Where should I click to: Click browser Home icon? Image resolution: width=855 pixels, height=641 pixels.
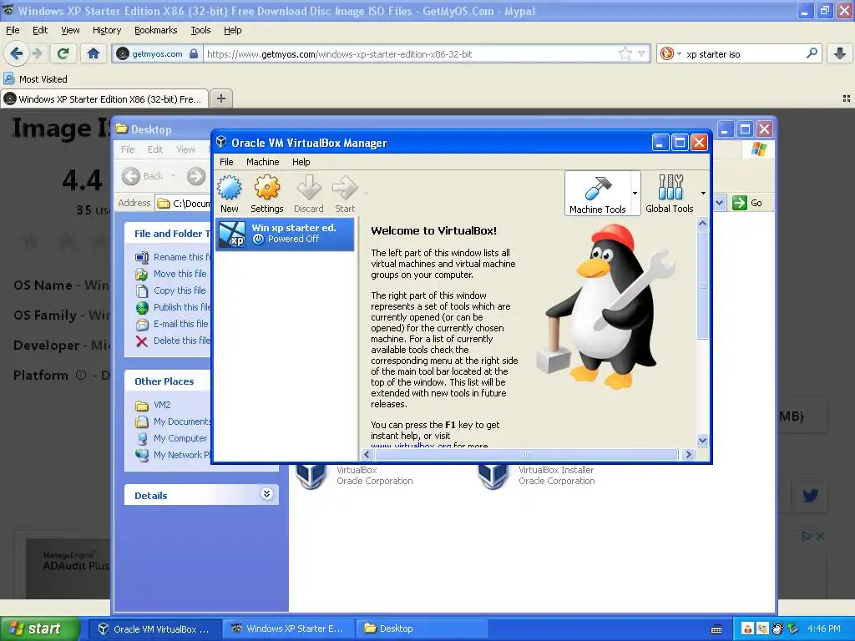(94, 53)
